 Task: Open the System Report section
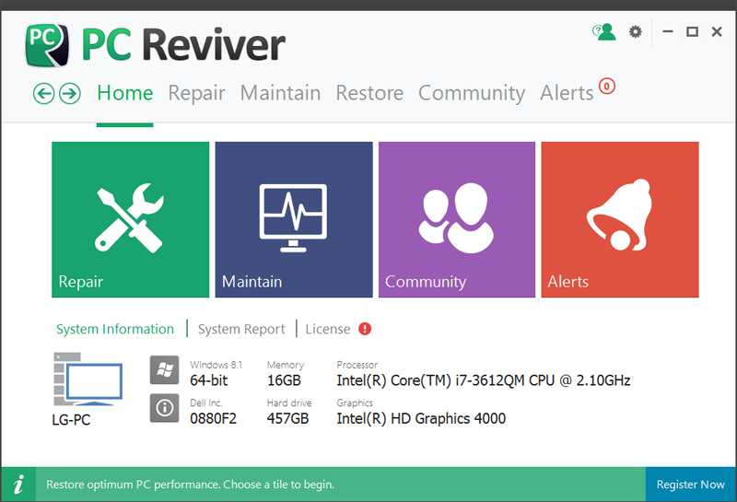(241, 329)
